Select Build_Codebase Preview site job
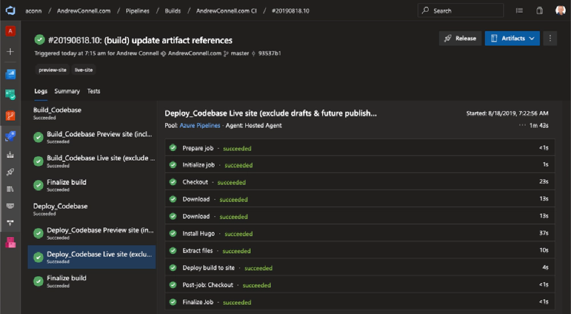Screen dimensions: 571x314 92,137
